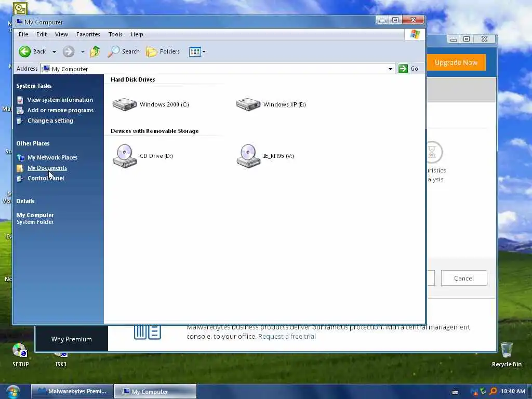Image resolution: width=532 pixels, height=399 pixels.
Task: Open the Views icon in toolbar
Action: point(195,51)
